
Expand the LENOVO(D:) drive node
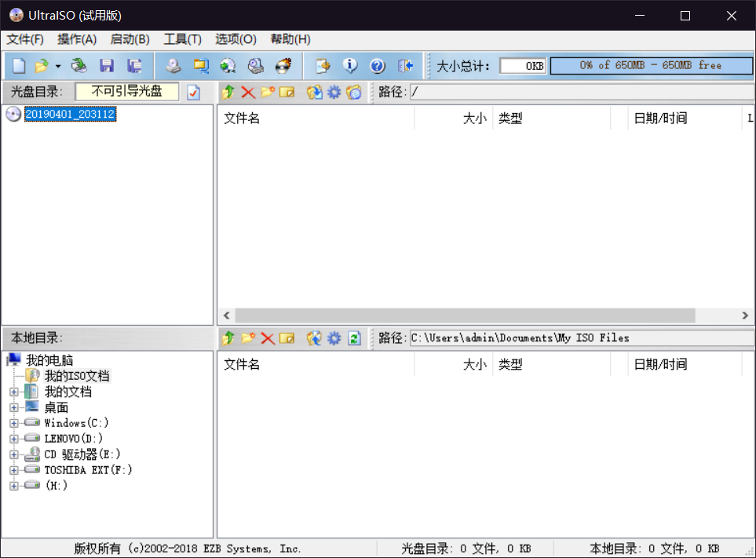point(14,439)
